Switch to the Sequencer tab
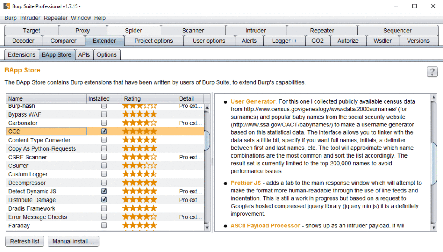 [x=398, y=31]
